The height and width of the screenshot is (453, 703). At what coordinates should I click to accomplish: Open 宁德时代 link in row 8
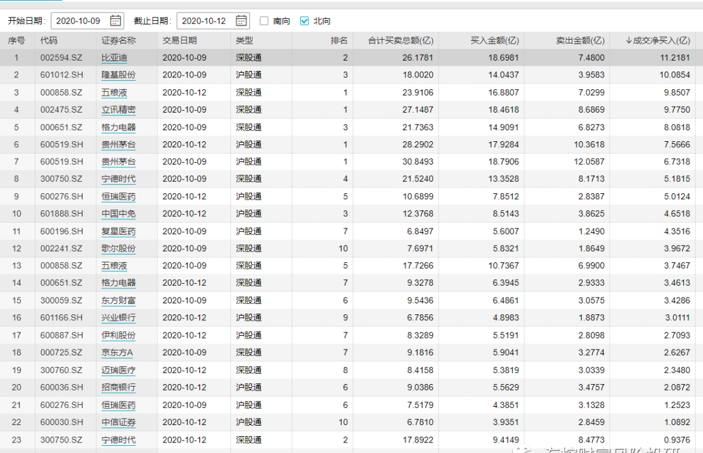pos(118,179)
